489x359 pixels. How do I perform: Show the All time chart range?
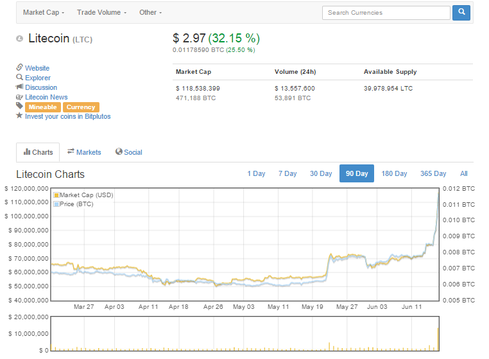(x=464, y=173)
